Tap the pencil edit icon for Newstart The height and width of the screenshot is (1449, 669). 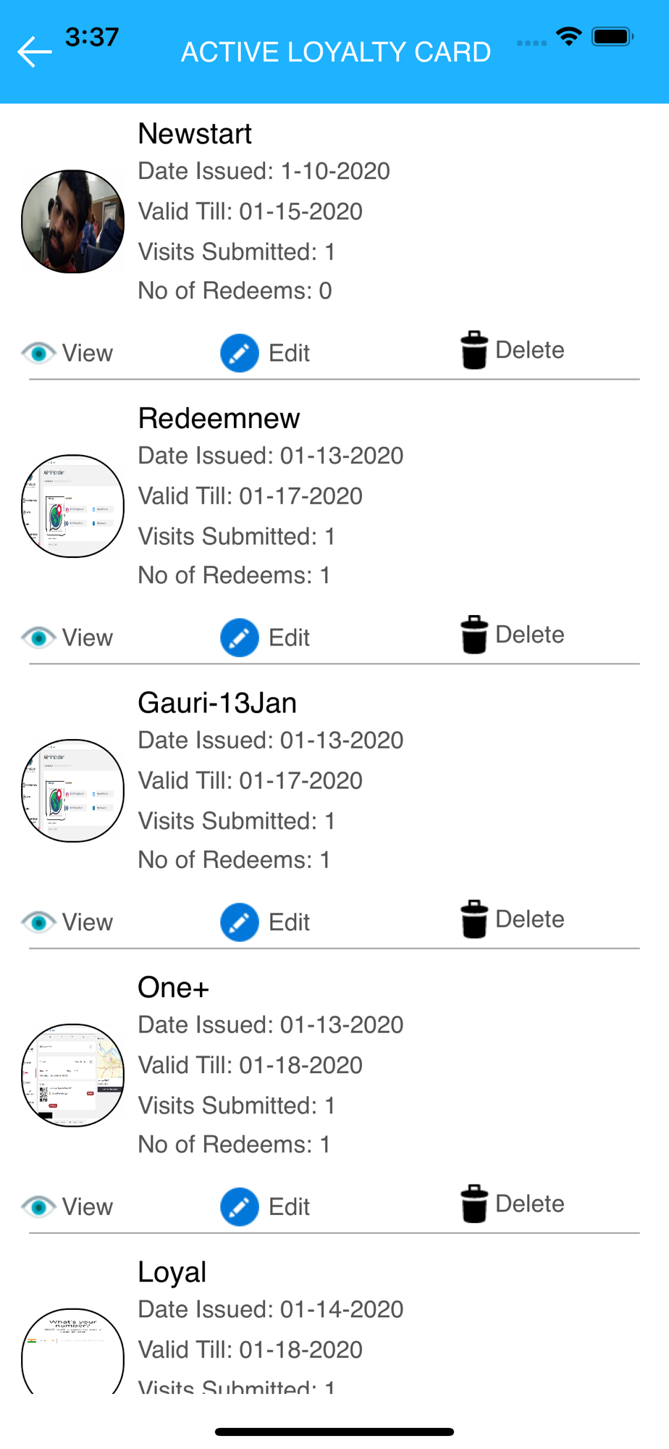point(240,353)
